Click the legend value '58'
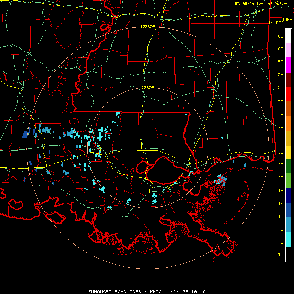The image size is (294, 294). tap(281, 62)
